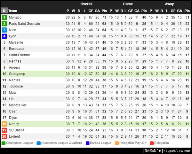Screen dimensions: 192x154
Task: Open the Monaco team link
Action: click(15, 17)
